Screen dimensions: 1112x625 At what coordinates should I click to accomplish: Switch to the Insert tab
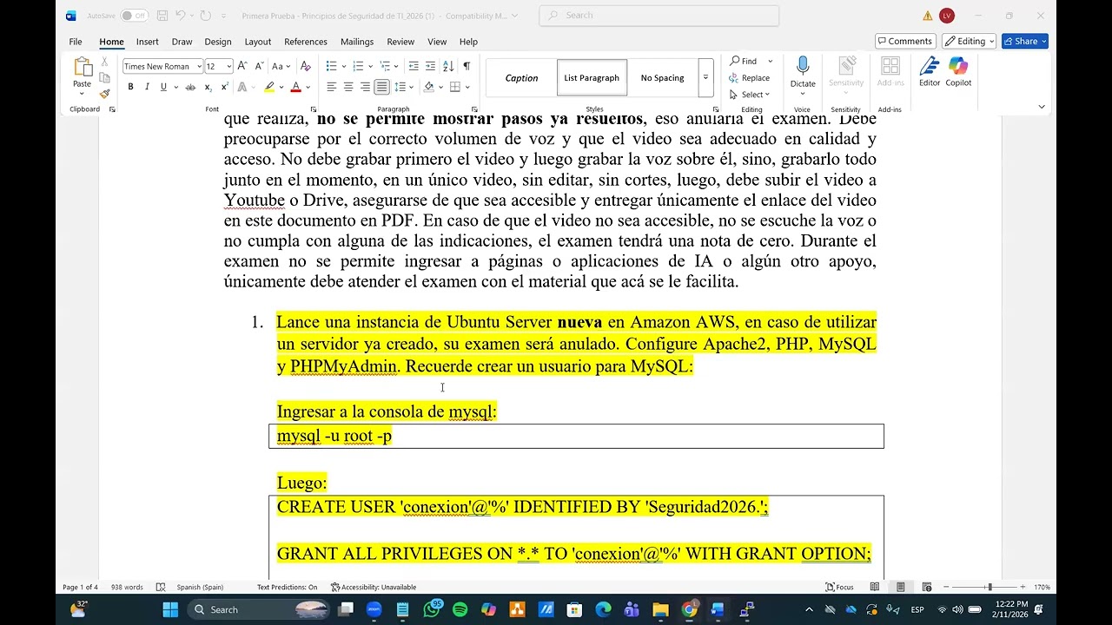tap(147, 42)
